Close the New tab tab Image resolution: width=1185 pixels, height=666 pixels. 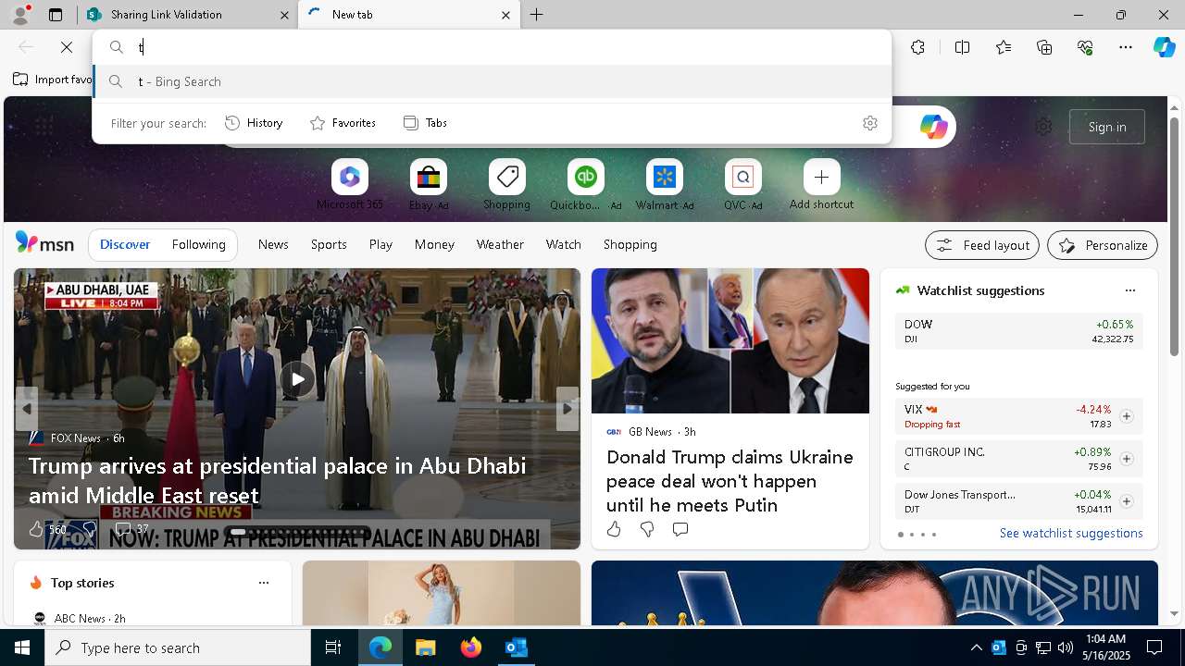point(505,15)
